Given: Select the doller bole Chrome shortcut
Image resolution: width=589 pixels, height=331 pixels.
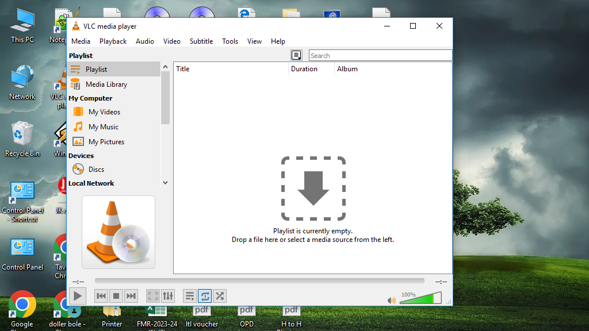Looking at the screenshot, I should 67,311.
